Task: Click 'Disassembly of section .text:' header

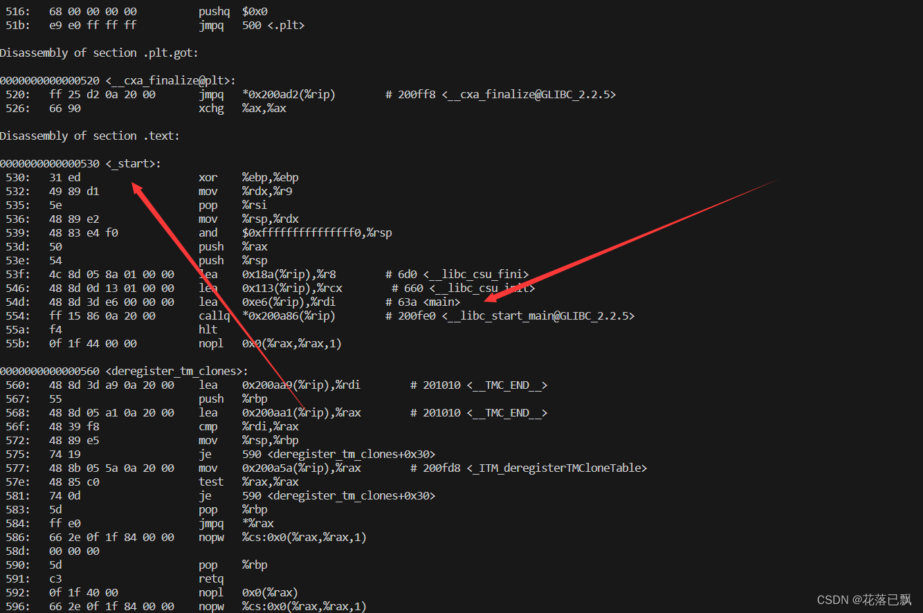Action: coord(90,136)
